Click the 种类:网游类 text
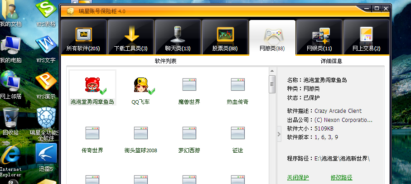This screenshot has height=184, width=411. 303,88
